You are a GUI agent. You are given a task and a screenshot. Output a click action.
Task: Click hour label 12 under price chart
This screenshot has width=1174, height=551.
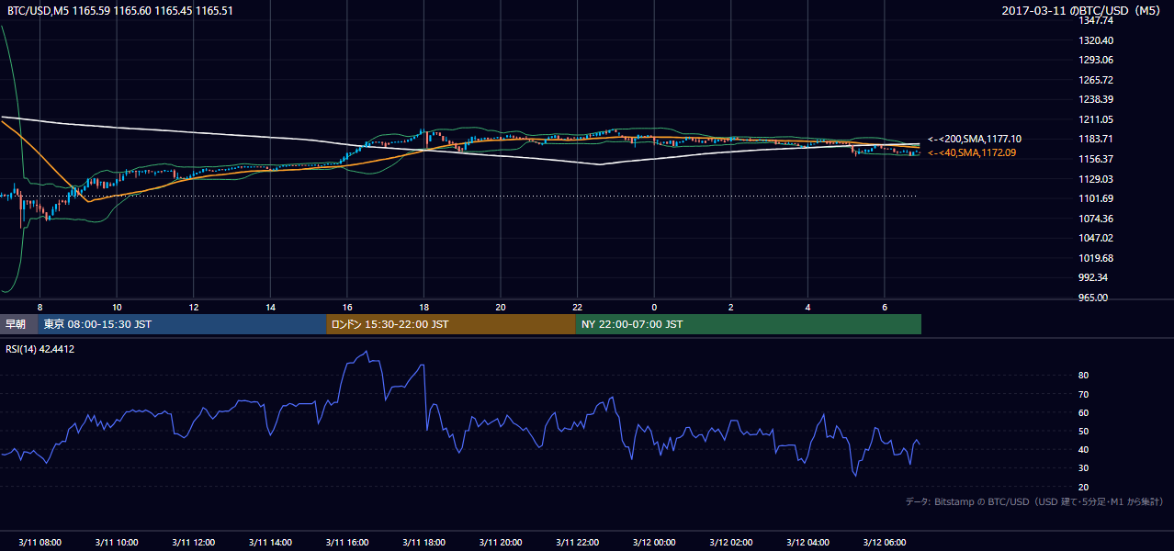tap(194, 307)
